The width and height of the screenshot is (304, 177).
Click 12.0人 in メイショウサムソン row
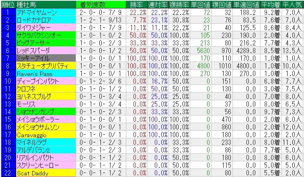[293, 127]
